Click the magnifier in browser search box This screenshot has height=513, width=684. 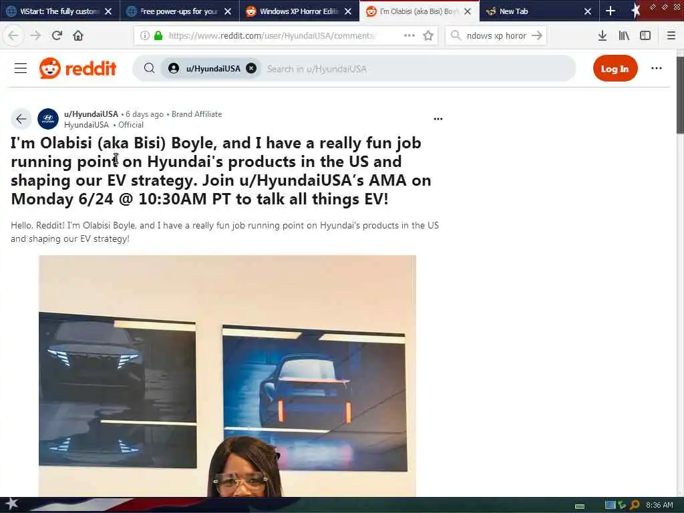click(456, 35)
